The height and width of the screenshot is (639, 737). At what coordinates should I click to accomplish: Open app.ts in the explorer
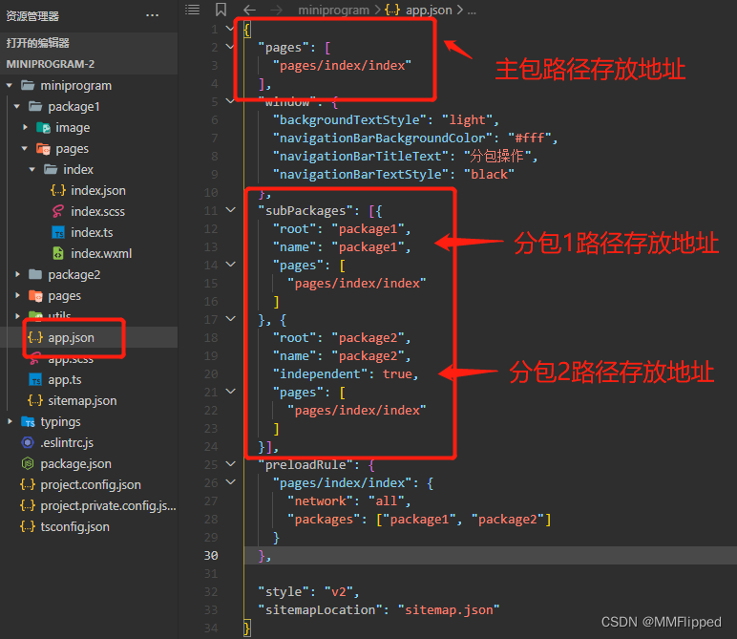tap(65, 379)
